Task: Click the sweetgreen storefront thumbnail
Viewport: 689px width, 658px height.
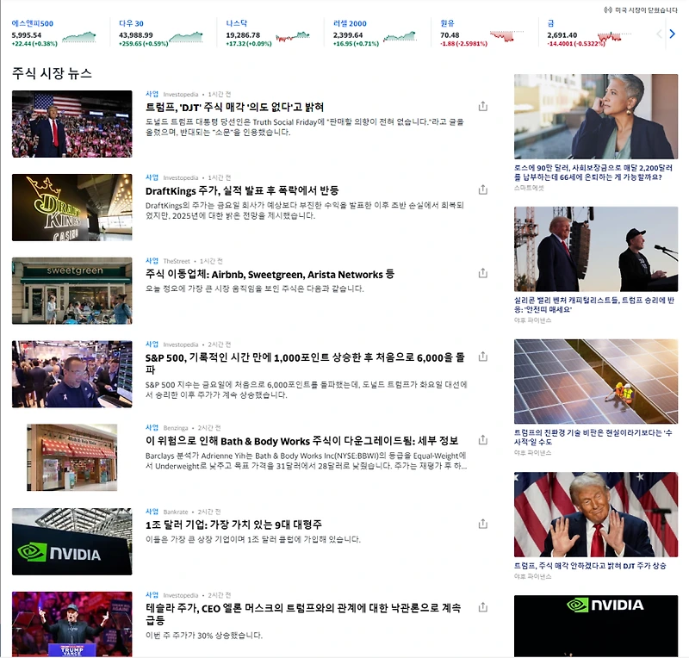Action: [x=72, y=291]
